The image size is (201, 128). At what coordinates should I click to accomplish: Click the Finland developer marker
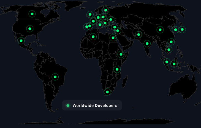pos(106,10)
